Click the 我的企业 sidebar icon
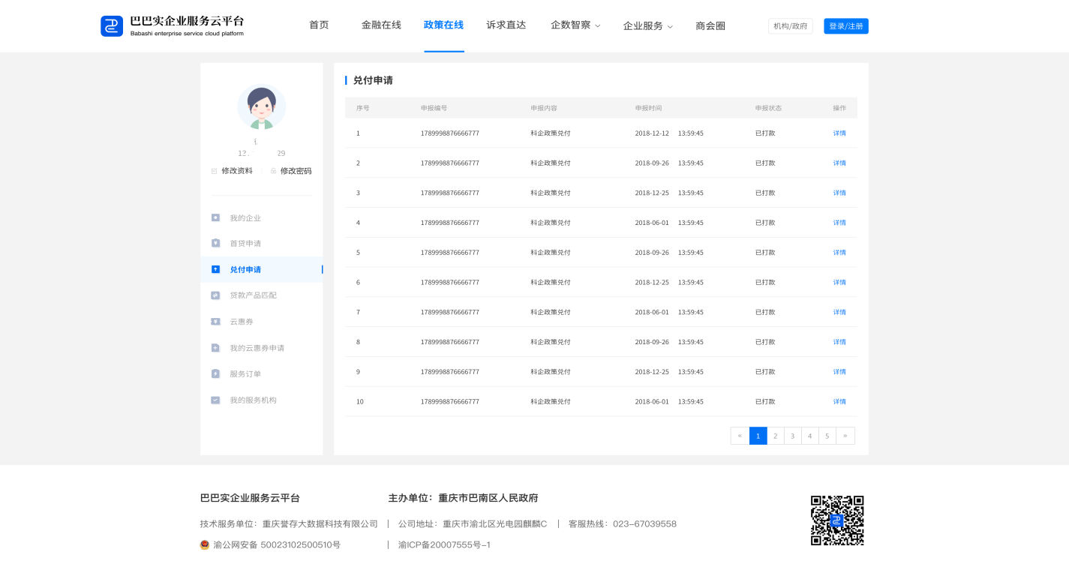 pyautogui.click(x=215, y=217)
